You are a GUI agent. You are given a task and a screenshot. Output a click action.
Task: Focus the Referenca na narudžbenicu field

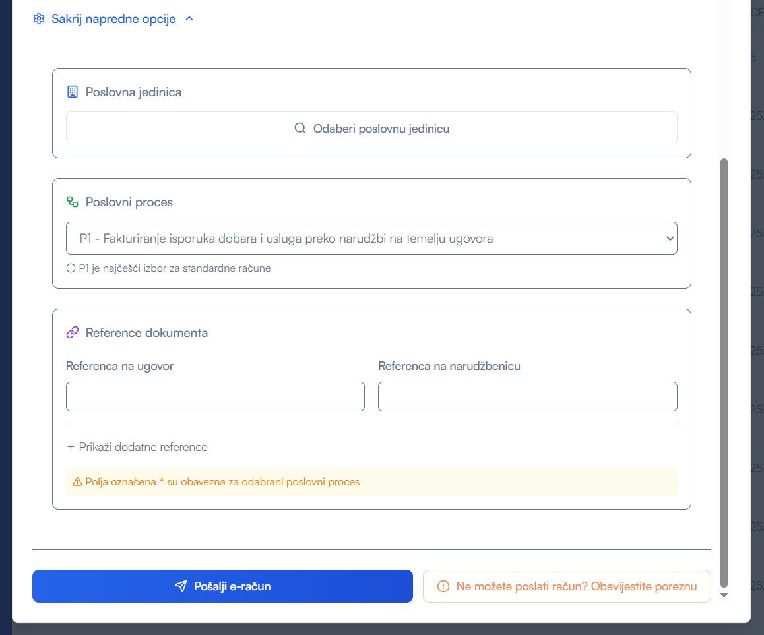[x=527, y=396]
